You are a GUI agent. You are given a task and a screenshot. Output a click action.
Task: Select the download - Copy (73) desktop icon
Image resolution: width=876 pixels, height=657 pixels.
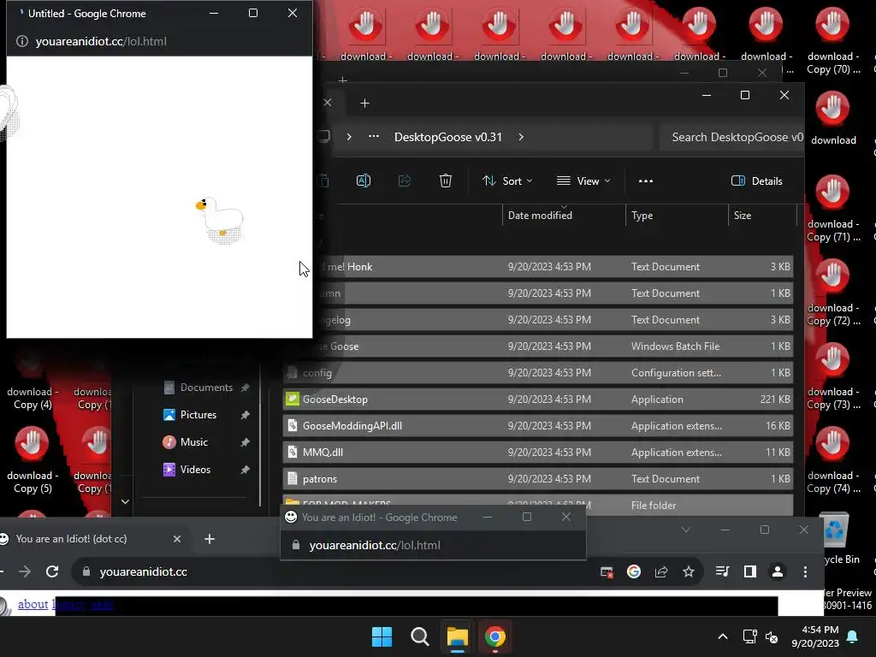pyautogui.click(x=832, y=376)
